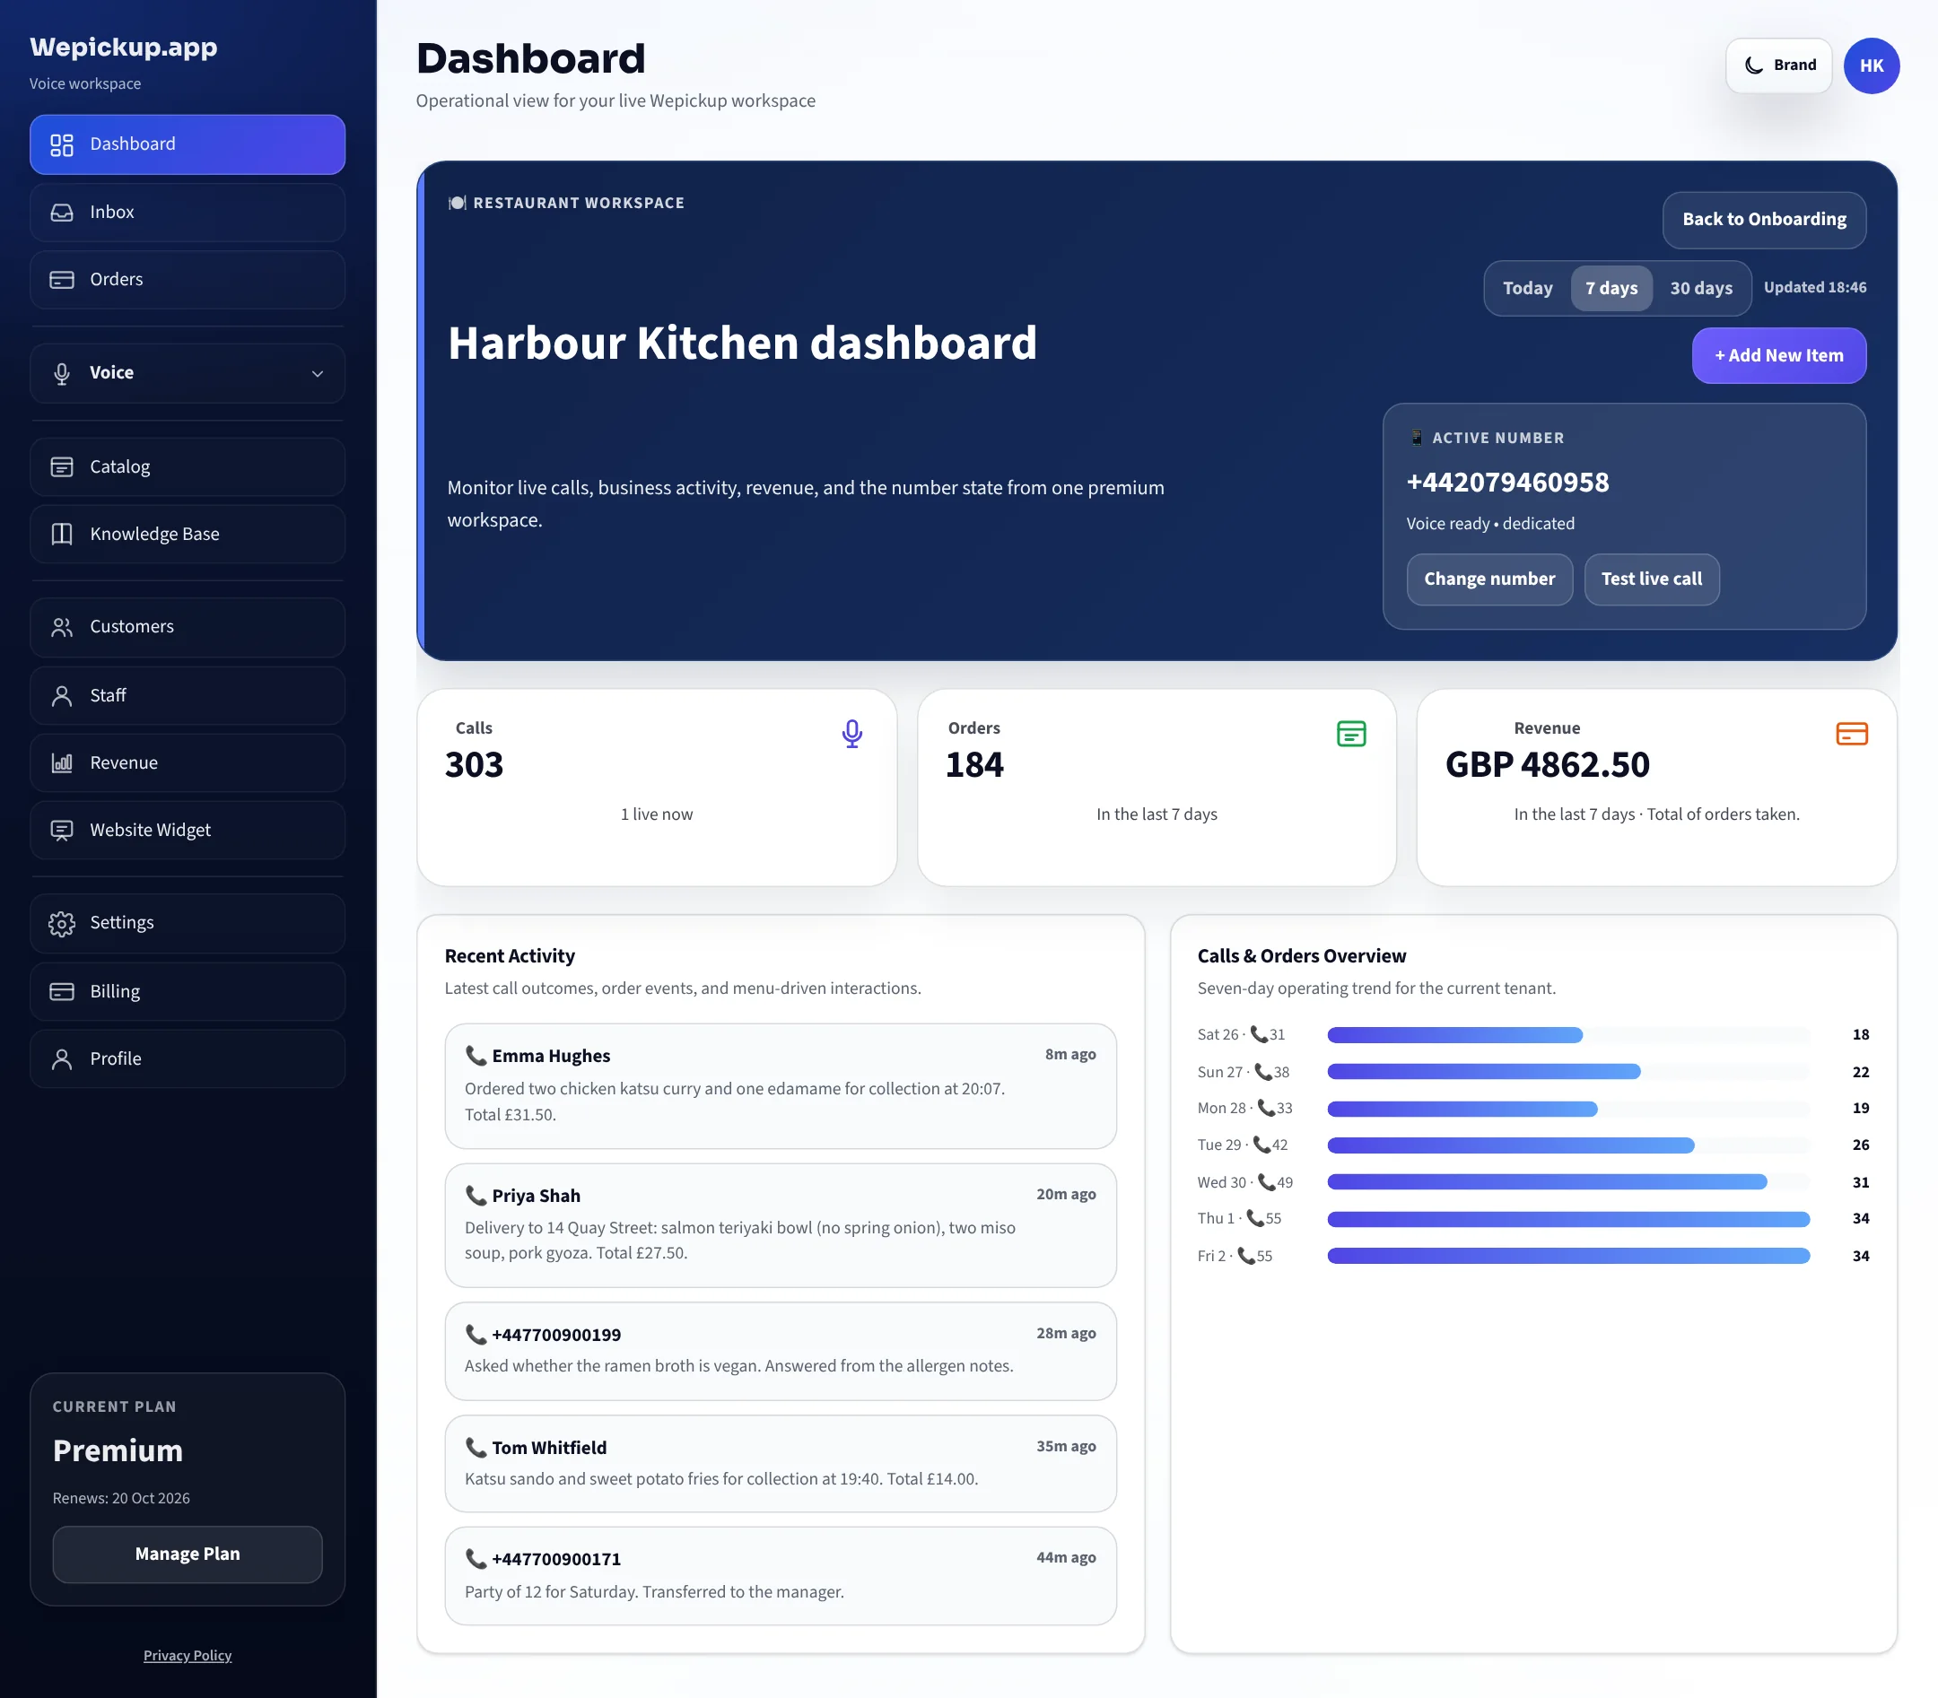
Task: Click the 'Updated 18:46' timestamp
Action: (1815, 288)
